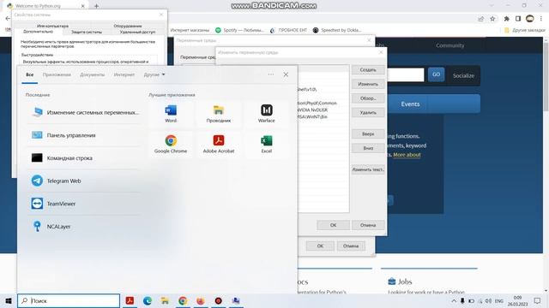Viewport: 549px width, 308px height.
Task: Click the Socialize link on Python.org
Action: pyautogui.click(x=463, y=75)
